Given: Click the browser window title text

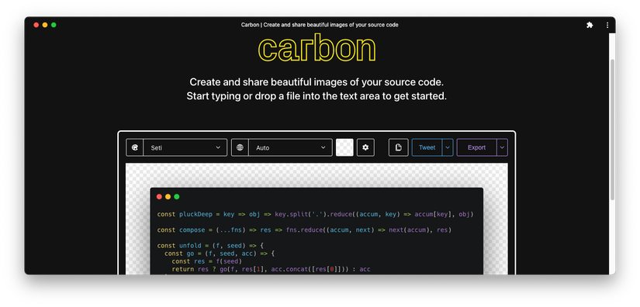Looking at the screenshot, I should 320,25.
